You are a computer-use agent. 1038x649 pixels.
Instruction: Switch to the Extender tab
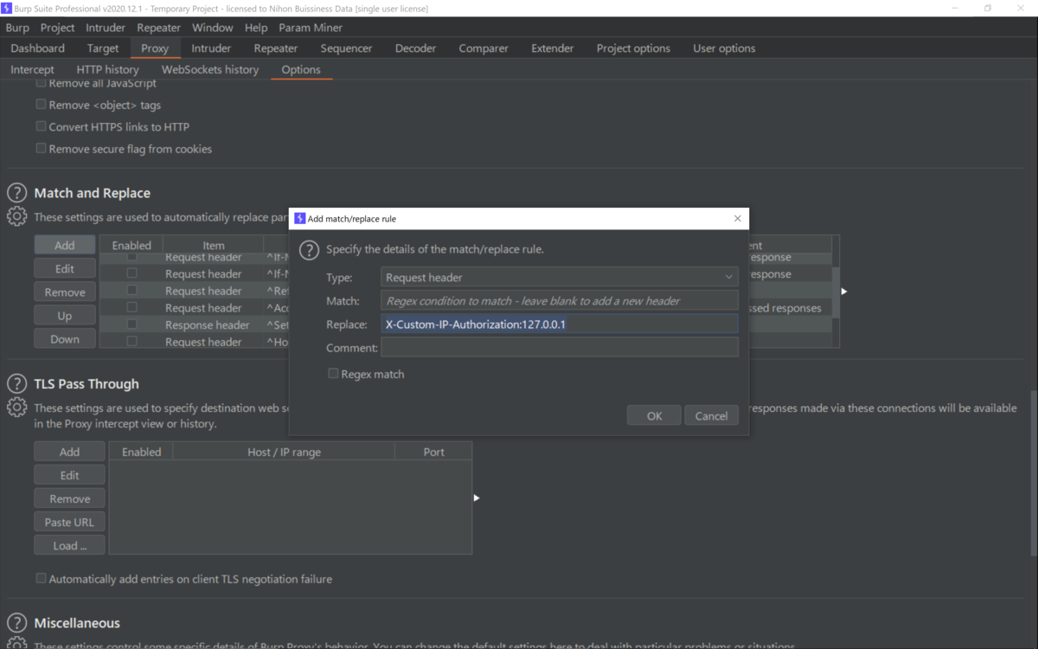(553, 48)
